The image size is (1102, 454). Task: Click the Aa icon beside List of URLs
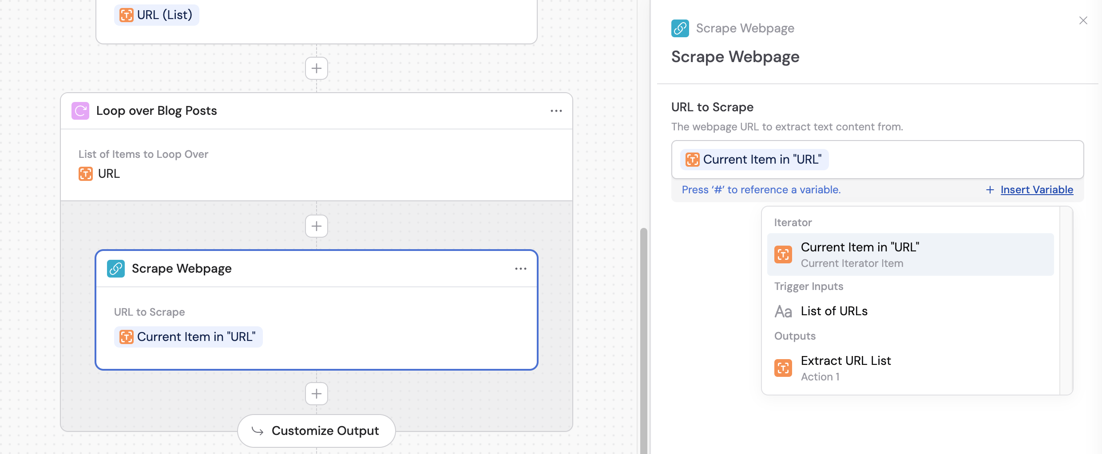(x=784, y=311)
